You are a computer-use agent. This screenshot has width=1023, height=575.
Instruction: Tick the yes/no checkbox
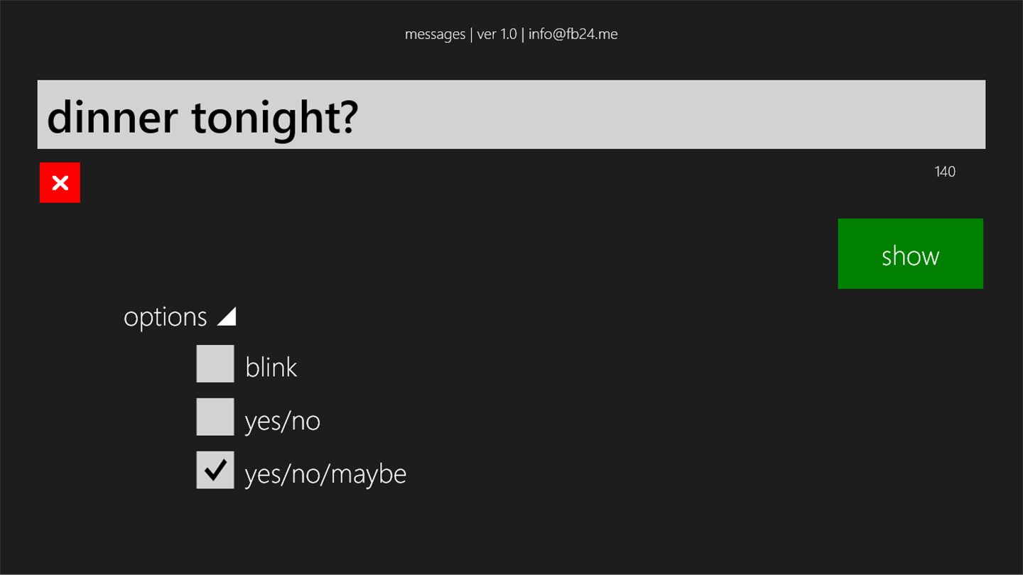coord(215,417)
